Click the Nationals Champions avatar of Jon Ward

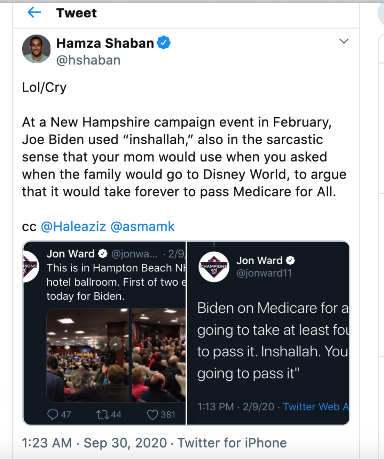point(214,267)
